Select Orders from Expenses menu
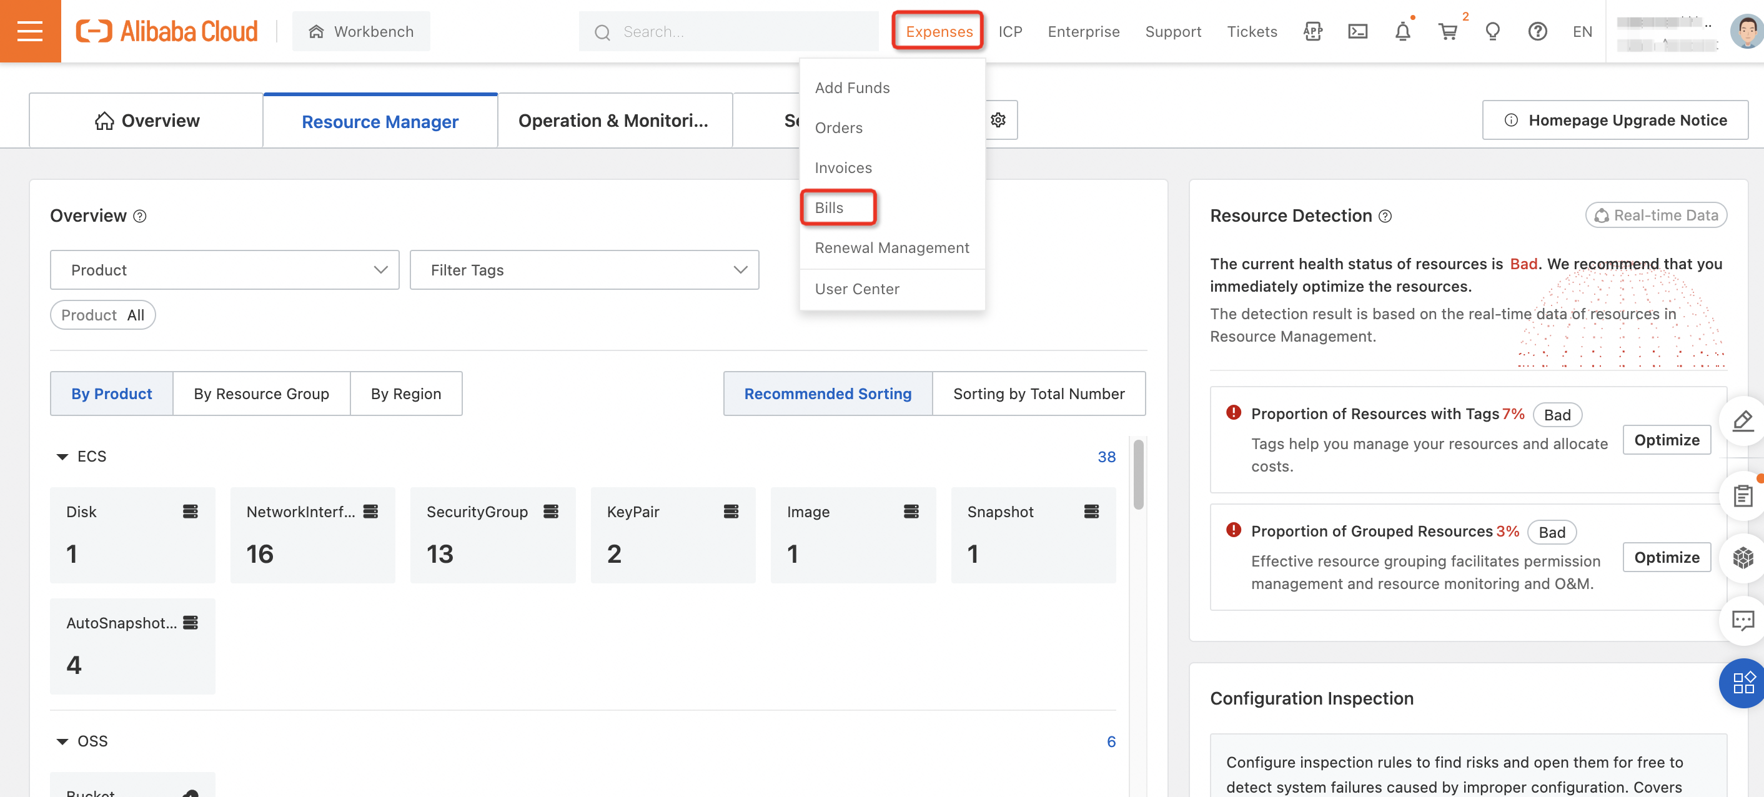This screenshot has width=1764, height=797. pos(839,128)
